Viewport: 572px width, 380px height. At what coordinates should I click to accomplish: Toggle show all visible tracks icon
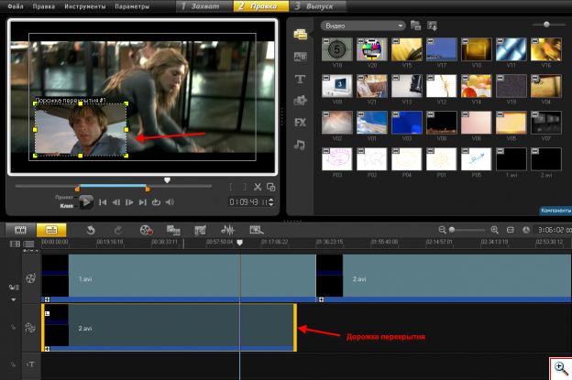click(15, 244)
